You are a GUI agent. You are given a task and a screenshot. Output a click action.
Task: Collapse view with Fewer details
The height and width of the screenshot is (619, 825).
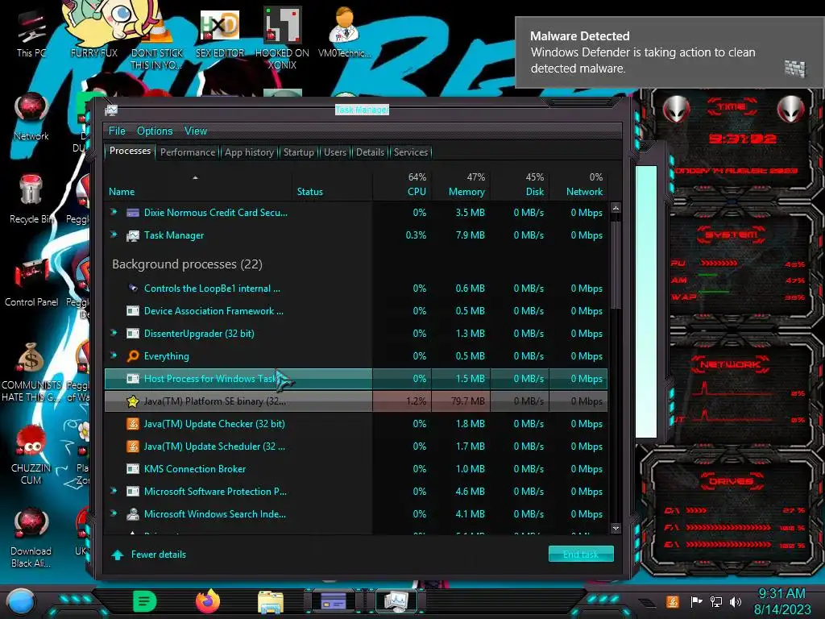pos(148,555)
